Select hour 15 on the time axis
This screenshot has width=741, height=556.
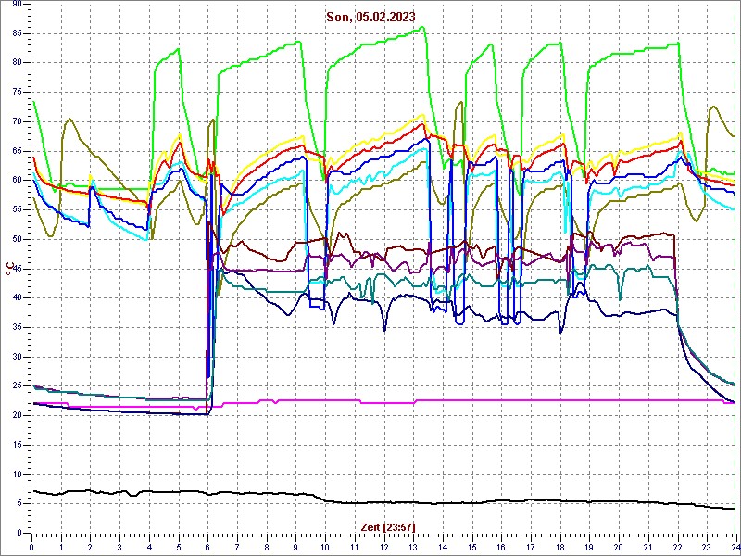(471, 546)
